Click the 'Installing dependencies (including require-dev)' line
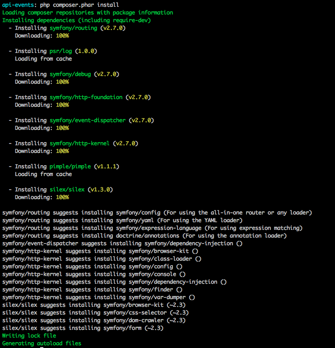 tap(77, 20)
